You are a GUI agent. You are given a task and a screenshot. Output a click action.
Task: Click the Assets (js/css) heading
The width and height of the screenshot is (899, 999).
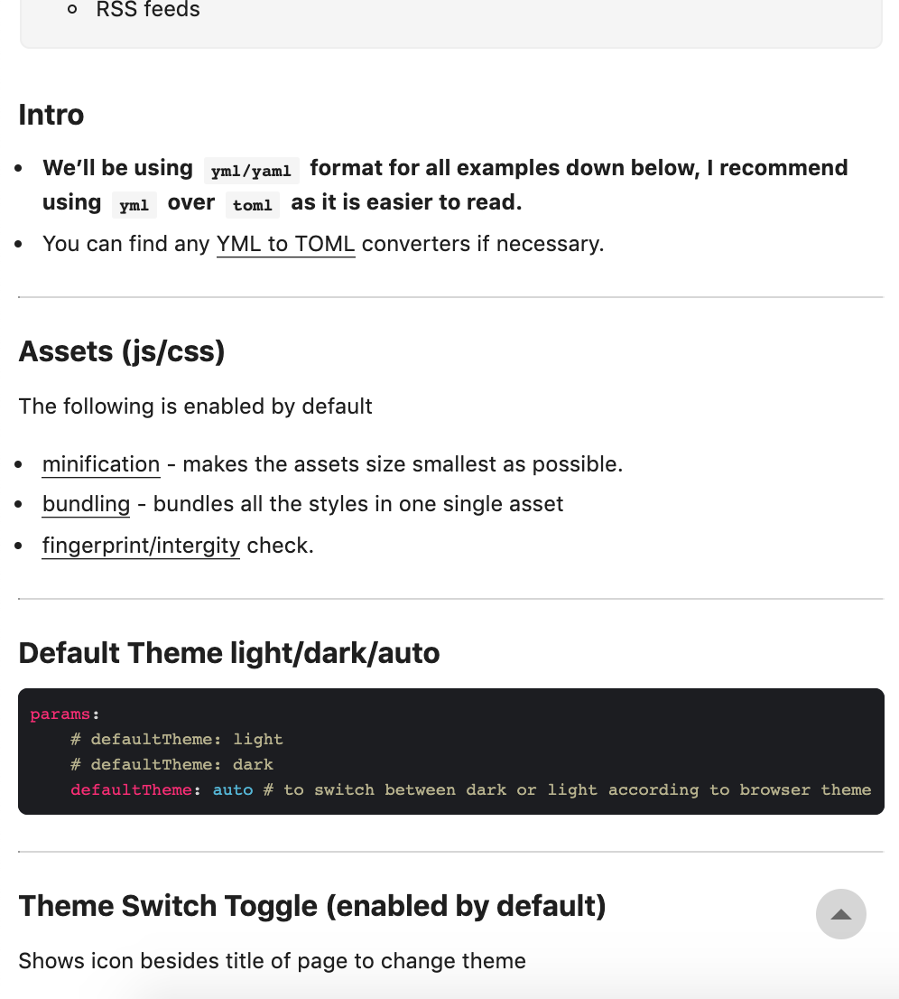click(x=121, y=350)
